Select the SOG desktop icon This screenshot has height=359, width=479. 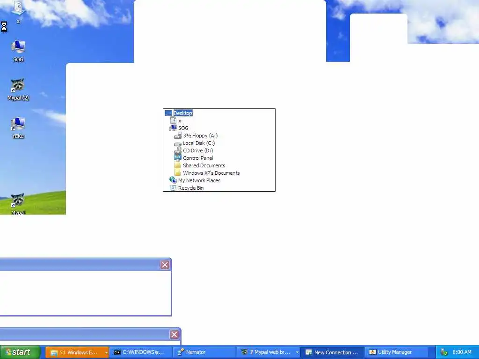point(18,51)
